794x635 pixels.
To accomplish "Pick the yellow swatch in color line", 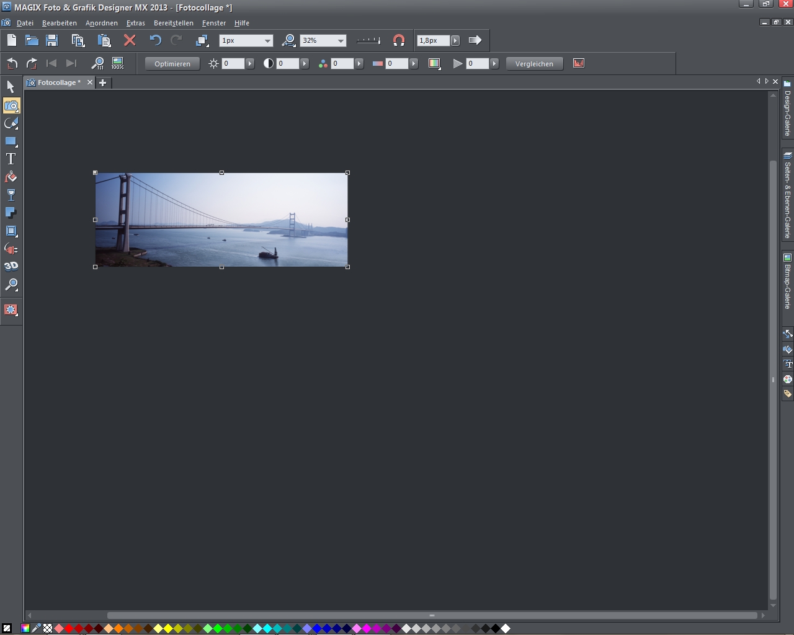I will coord(168,628).
